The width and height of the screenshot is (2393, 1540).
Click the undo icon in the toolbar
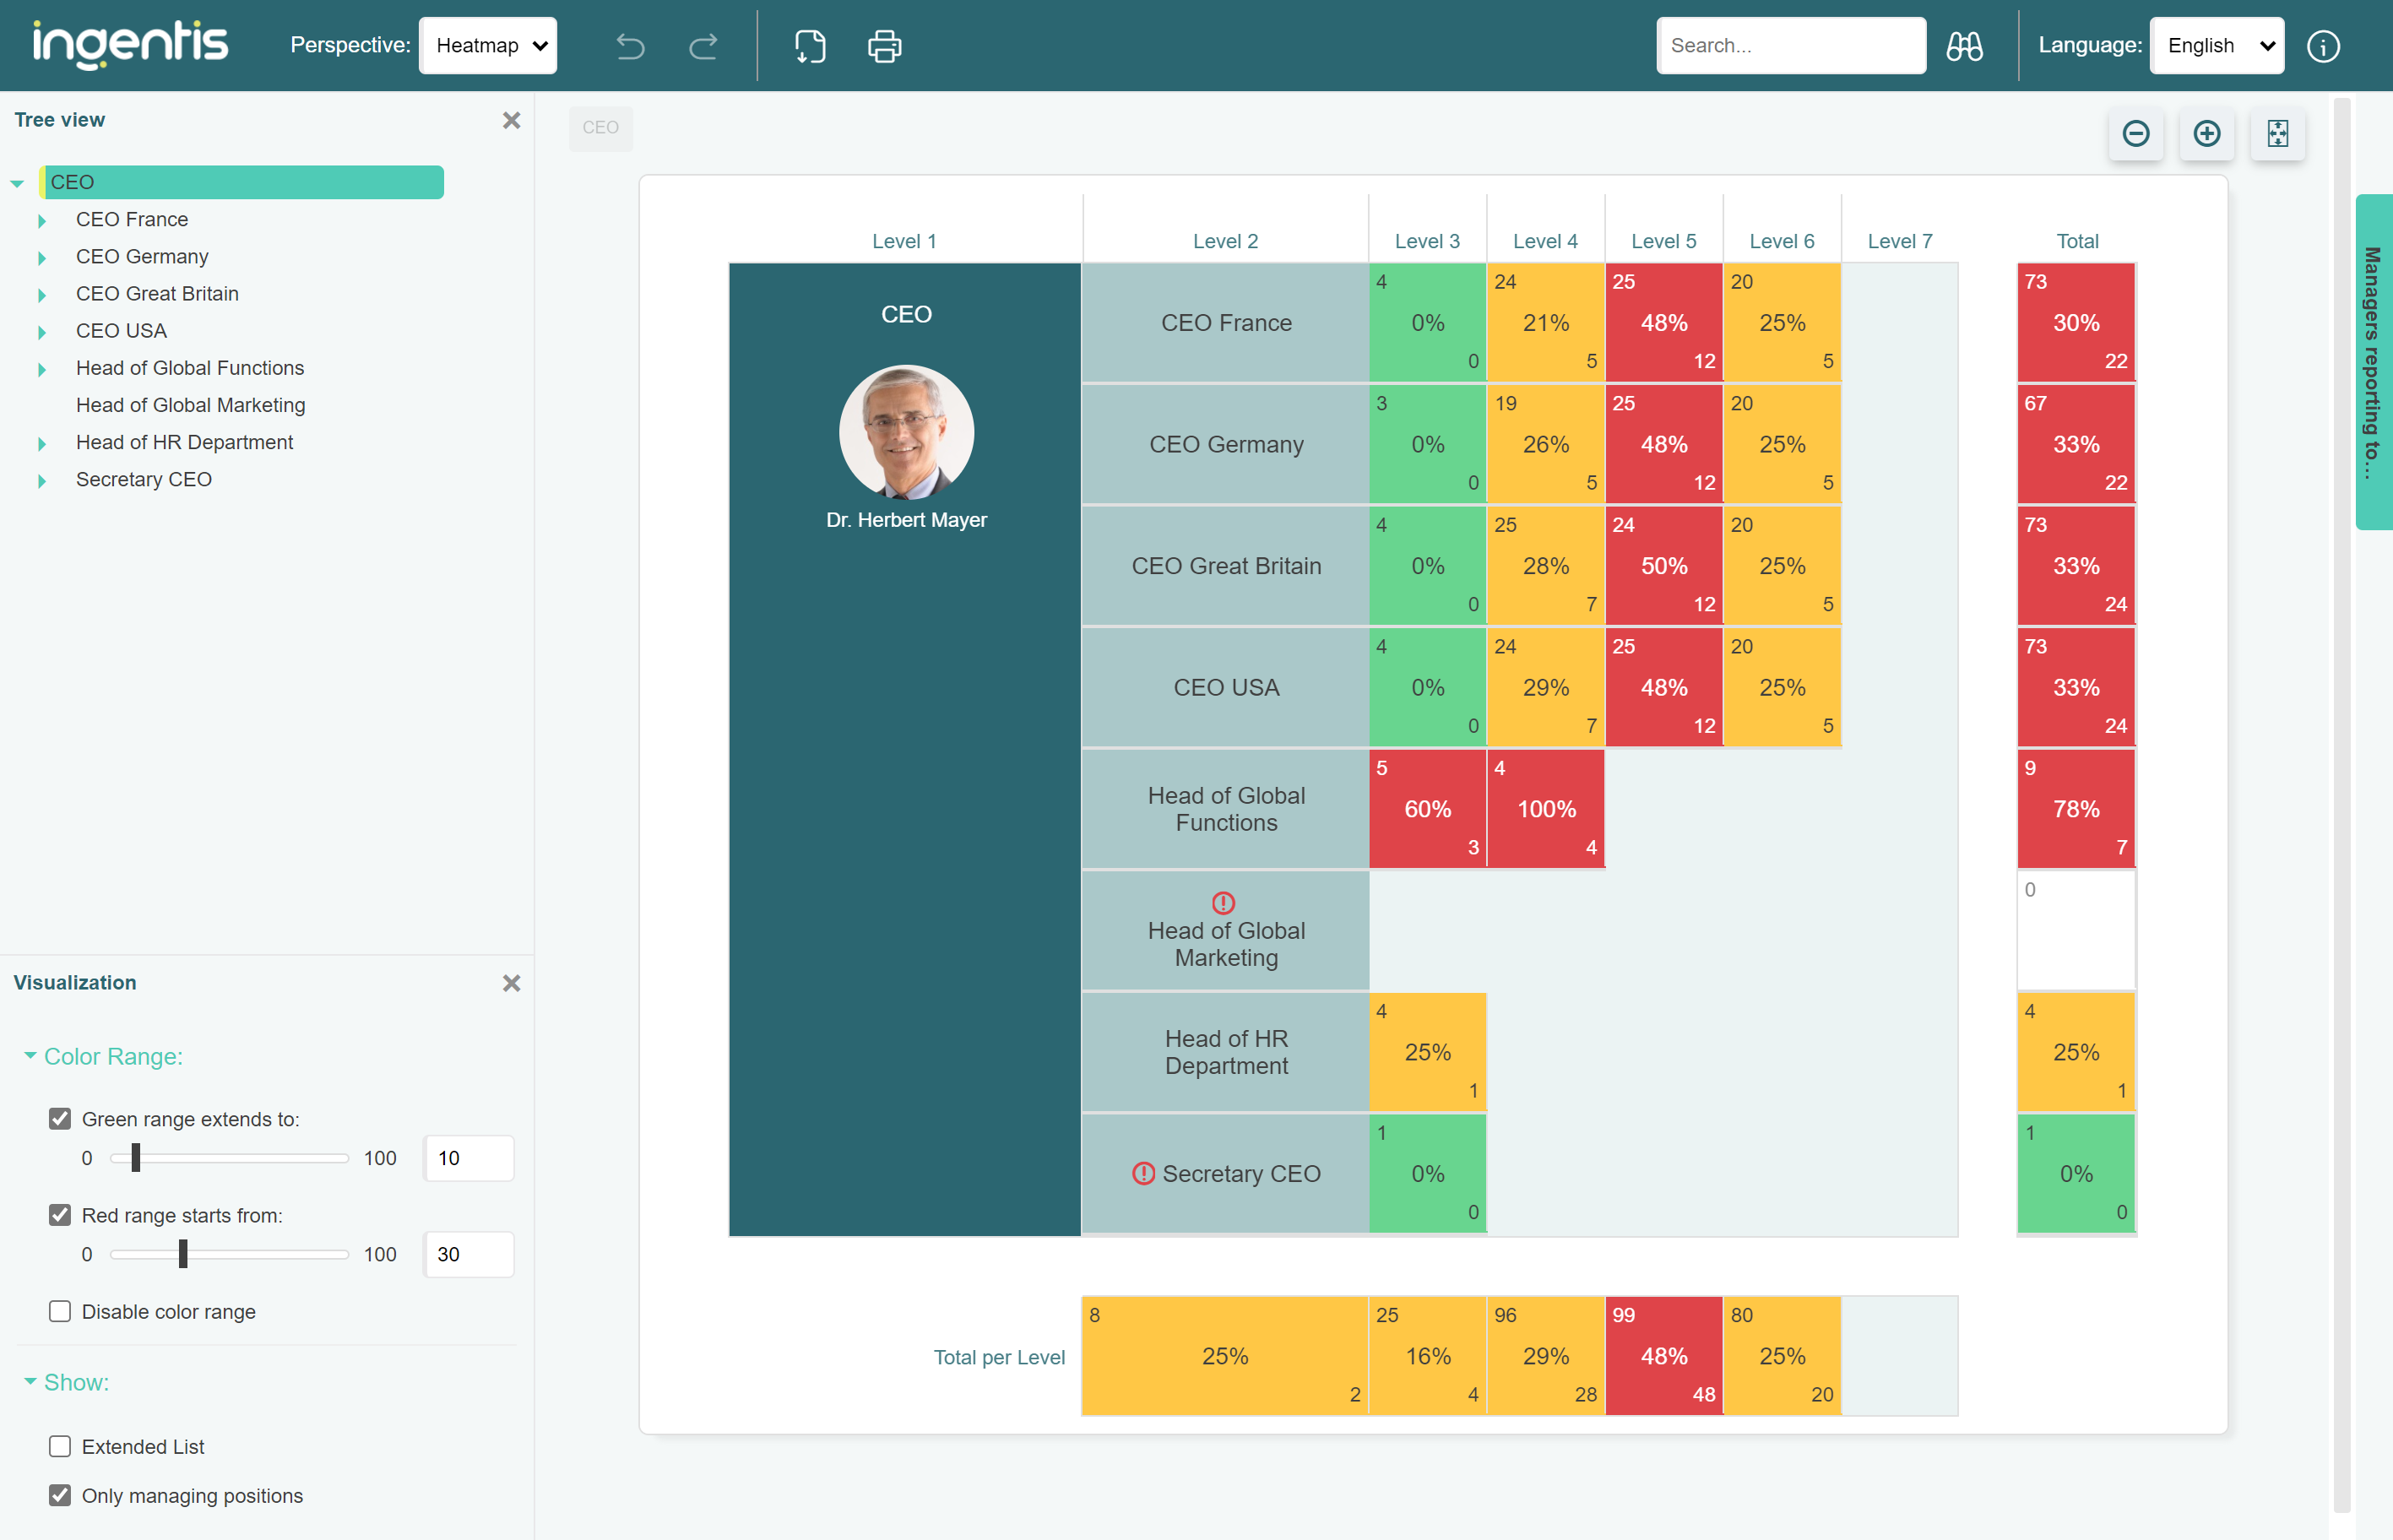[630, 45]
